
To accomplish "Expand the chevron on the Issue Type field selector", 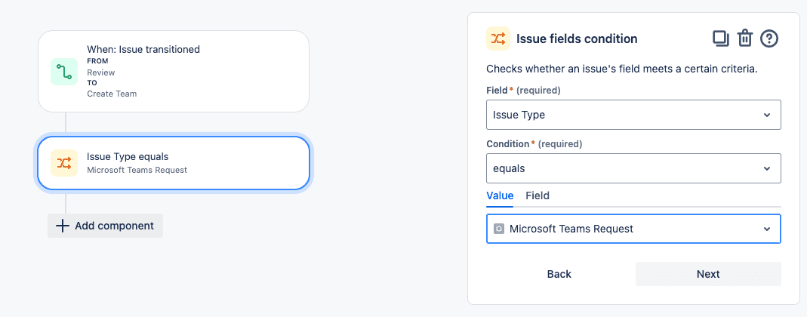I will click(x=767, y=115).
